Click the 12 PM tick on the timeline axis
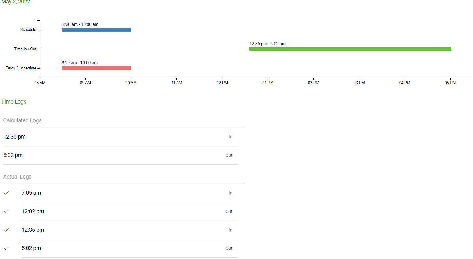Viewport: 473px width, 259px height. tap(222, 83)
